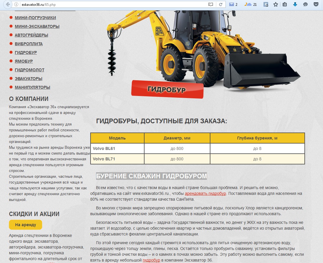Select the Volvo BL71 table cell
Image resolution: width=323 pixels, height=263 pixels.
[x=117, y=159]
